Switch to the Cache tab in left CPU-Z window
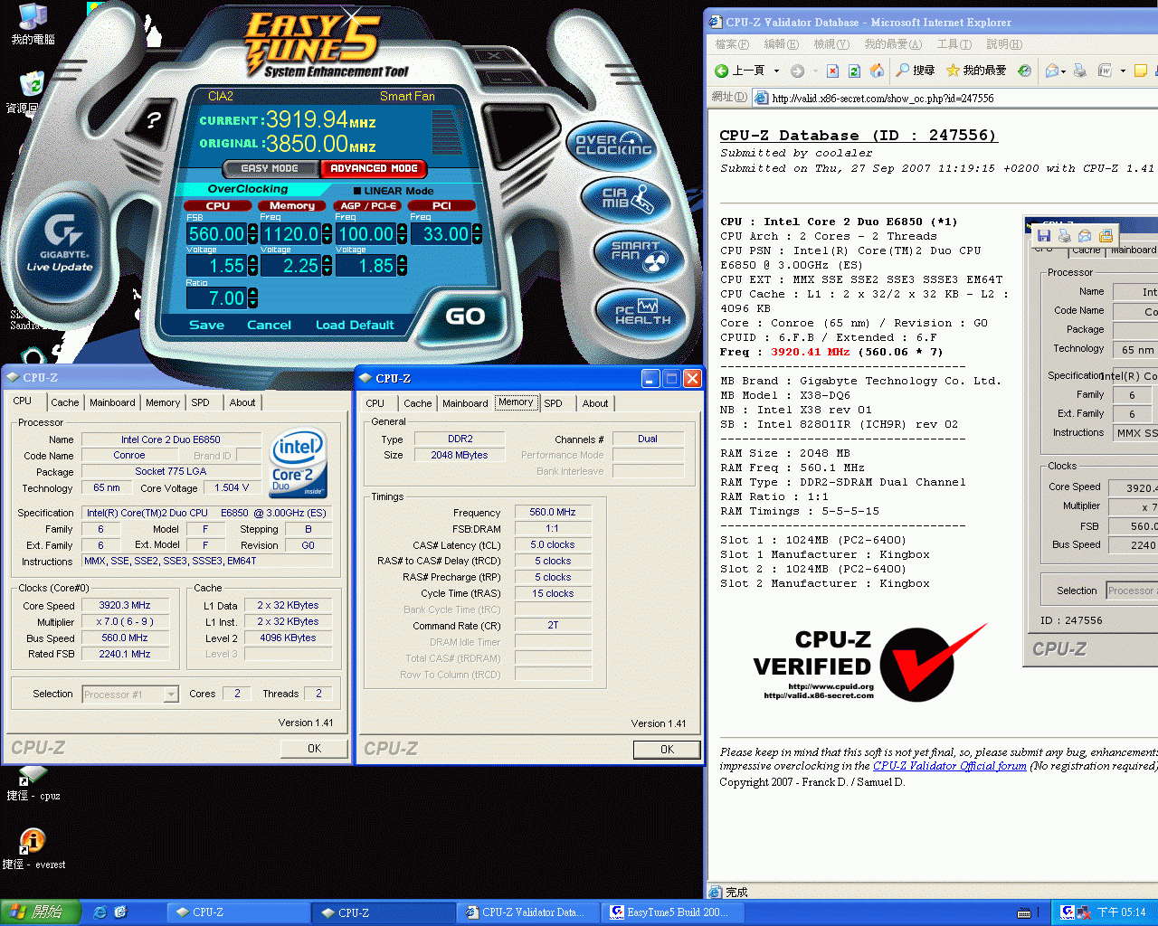This screenshot has height=926, width=1158. coord(64,402)
